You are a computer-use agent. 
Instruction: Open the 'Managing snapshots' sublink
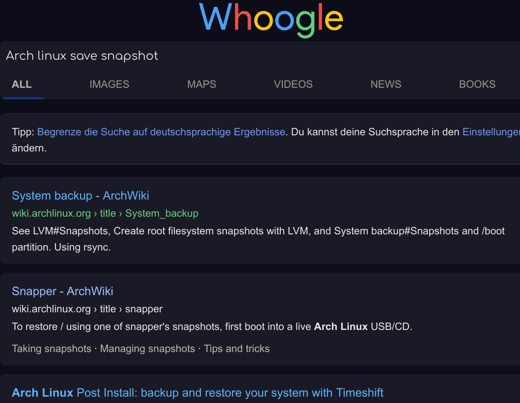point(148,349)
